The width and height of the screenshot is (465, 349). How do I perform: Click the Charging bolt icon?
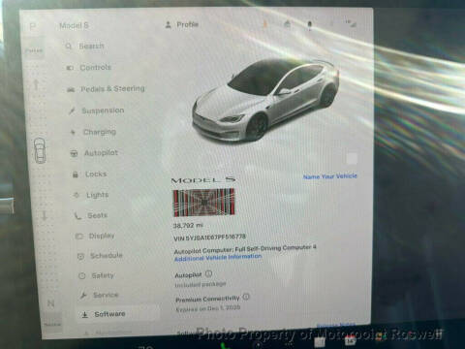(73, 132)
